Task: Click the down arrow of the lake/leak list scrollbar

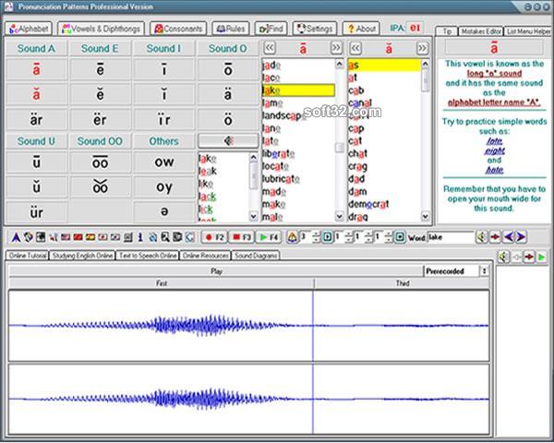Action: tap(254, 215)
